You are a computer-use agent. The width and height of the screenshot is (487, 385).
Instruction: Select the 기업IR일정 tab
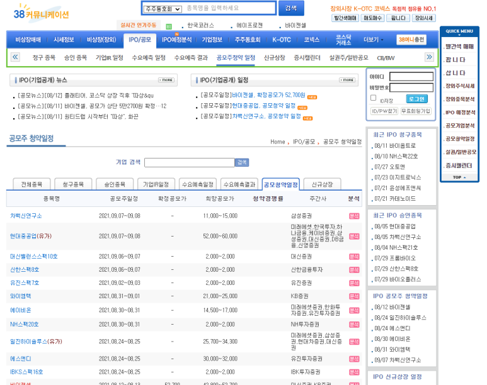[x=156, y=184]
